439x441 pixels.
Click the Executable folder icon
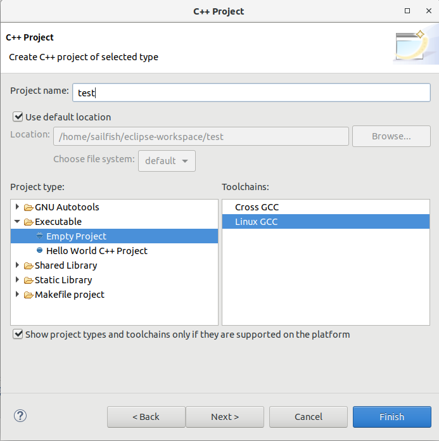(29, 222)
